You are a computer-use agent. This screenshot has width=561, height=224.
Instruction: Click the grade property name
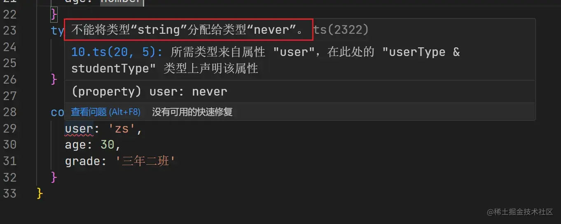click(82, 161)
